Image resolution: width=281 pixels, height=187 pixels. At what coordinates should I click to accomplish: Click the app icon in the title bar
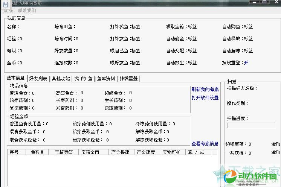click(5, 3)
